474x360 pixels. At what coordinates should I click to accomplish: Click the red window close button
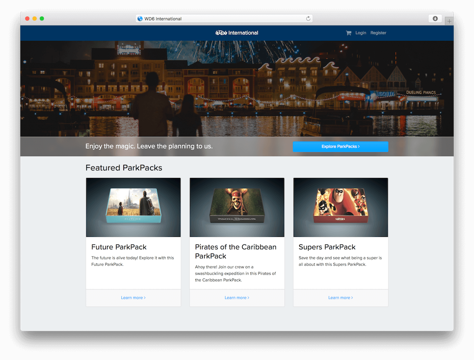tap(27, 18)
